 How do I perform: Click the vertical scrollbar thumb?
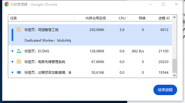pyautogui.click(x=174, y=66)
